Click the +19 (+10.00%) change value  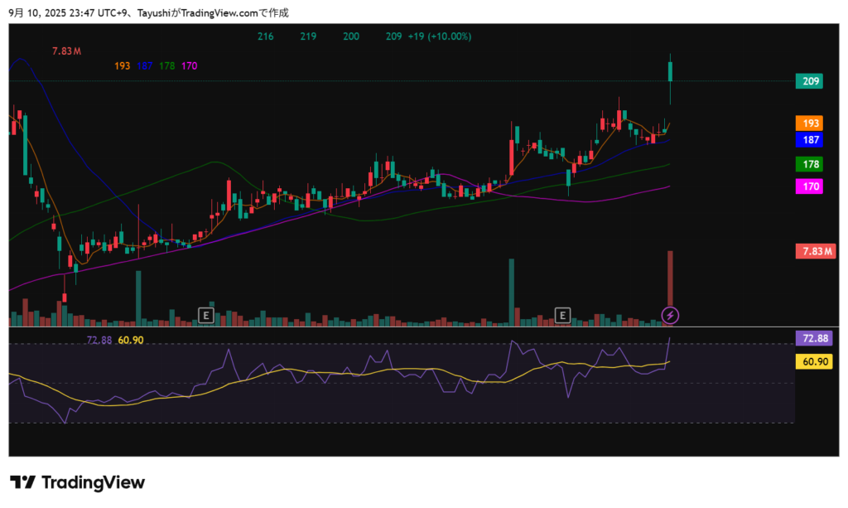pos(440,36)
